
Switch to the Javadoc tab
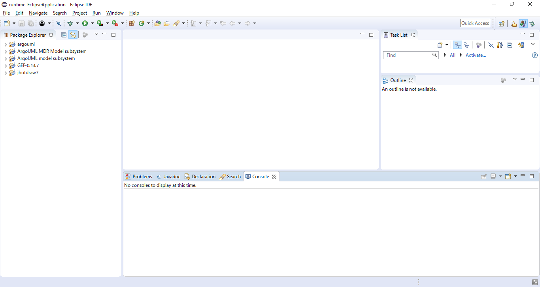[169, 177]
